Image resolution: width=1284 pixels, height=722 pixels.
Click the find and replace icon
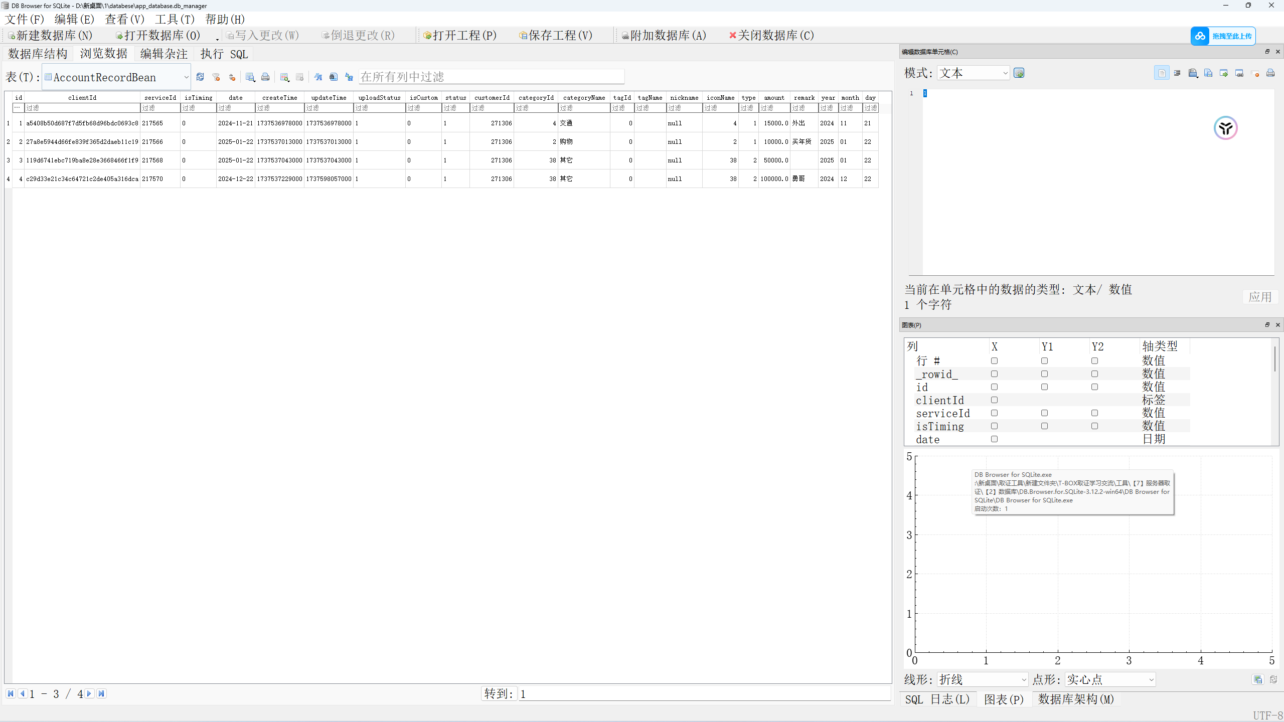[349, 77]
